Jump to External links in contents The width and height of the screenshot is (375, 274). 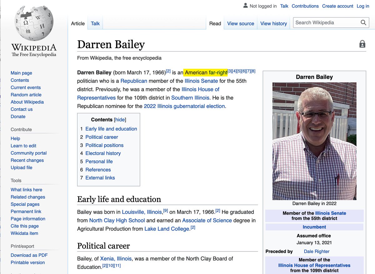100,178
